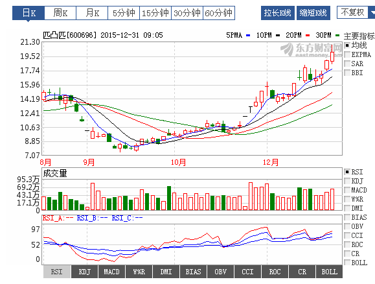Click the BOLL bottom tab
The image size is (375, 284).
[x=329, y=272]
